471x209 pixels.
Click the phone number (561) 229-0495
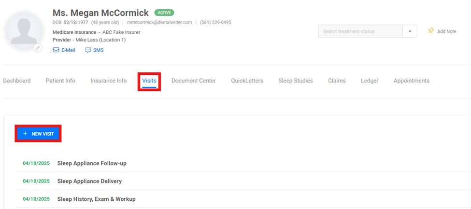[215, 22]
